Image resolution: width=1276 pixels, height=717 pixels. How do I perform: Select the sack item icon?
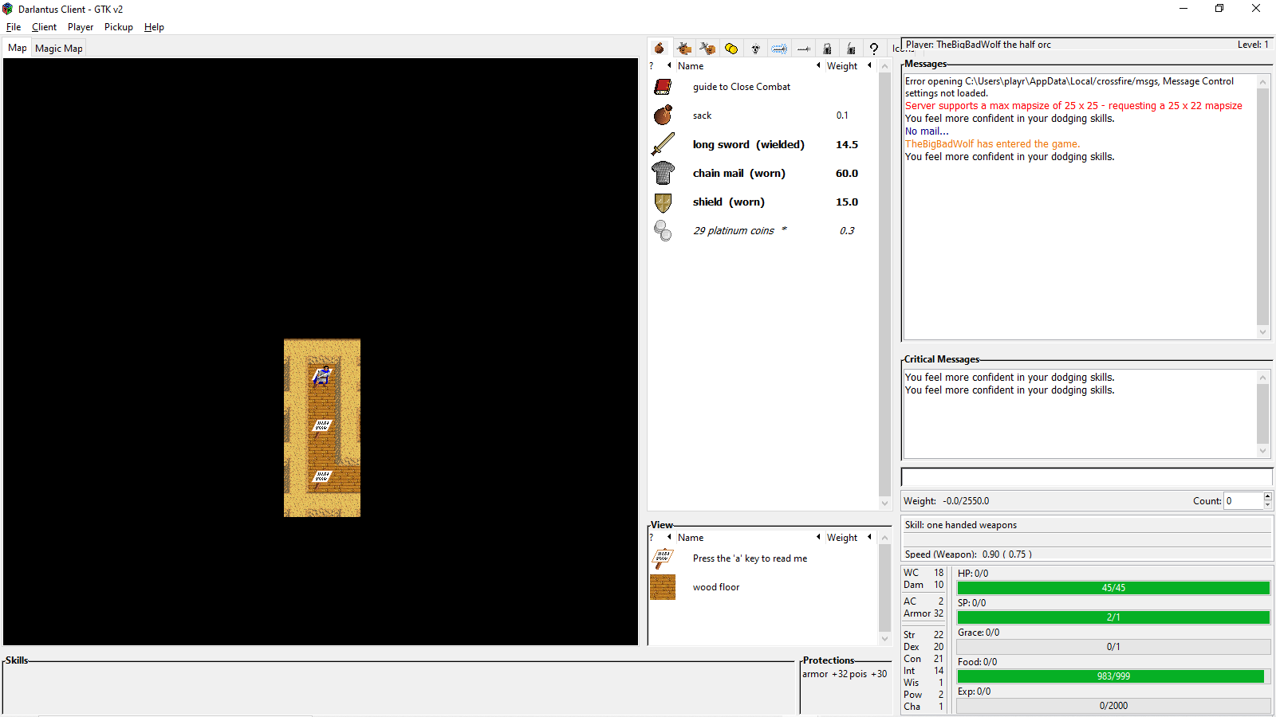(663, 116)
